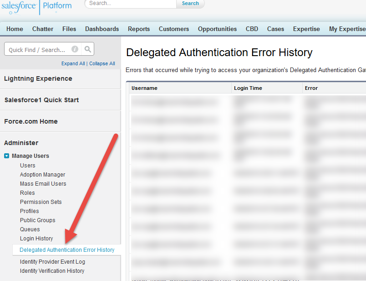Click the Search button
The width and height of the screenshot is (366, 281).
click(x=190, y=4)
